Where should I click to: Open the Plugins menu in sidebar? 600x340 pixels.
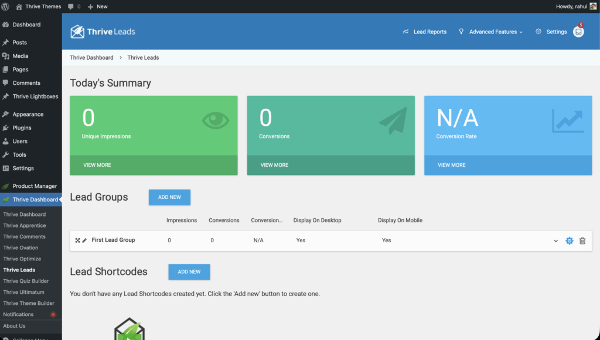(x=22, y=128)
